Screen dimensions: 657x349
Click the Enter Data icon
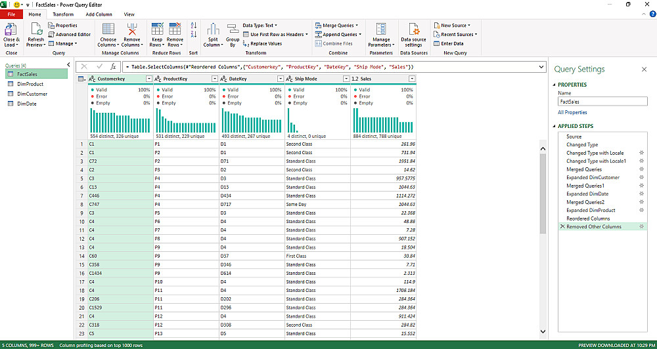tap(437, 43)
